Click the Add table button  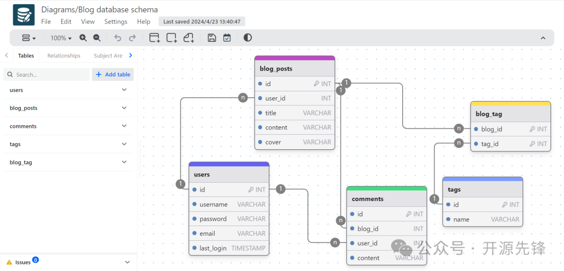coord(113,74)
